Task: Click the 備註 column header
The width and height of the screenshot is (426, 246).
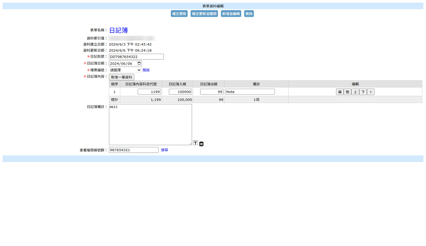Action: (256, 84)
